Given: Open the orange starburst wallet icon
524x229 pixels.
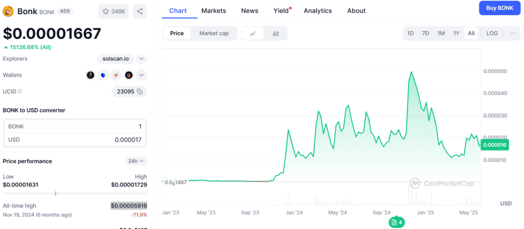Looking at the screenshot, I should point(116,75).
